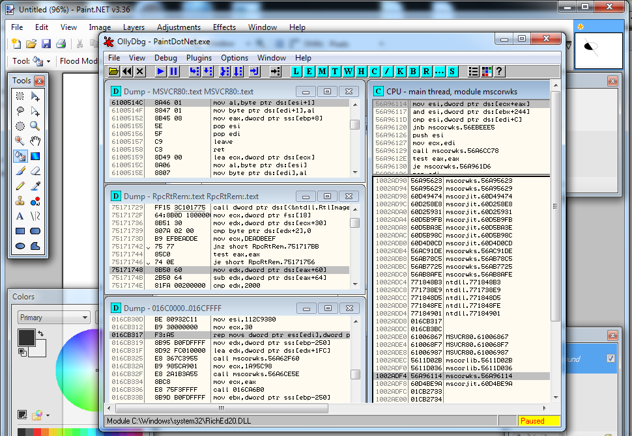
Task: Select the Paintbrush tool
Action: (x=20, y=171)
